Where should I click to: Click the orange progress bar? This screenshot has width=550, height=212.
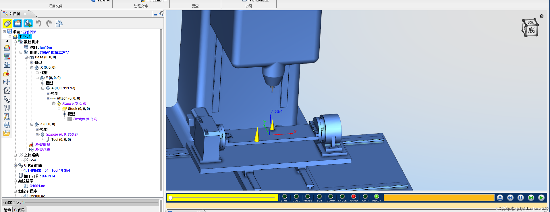pos(439,198)
